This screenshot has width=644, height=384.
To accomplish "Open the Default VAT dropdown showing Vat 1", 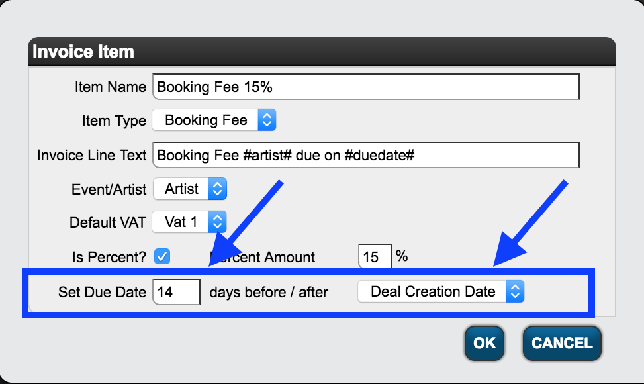I will (189, 222).
